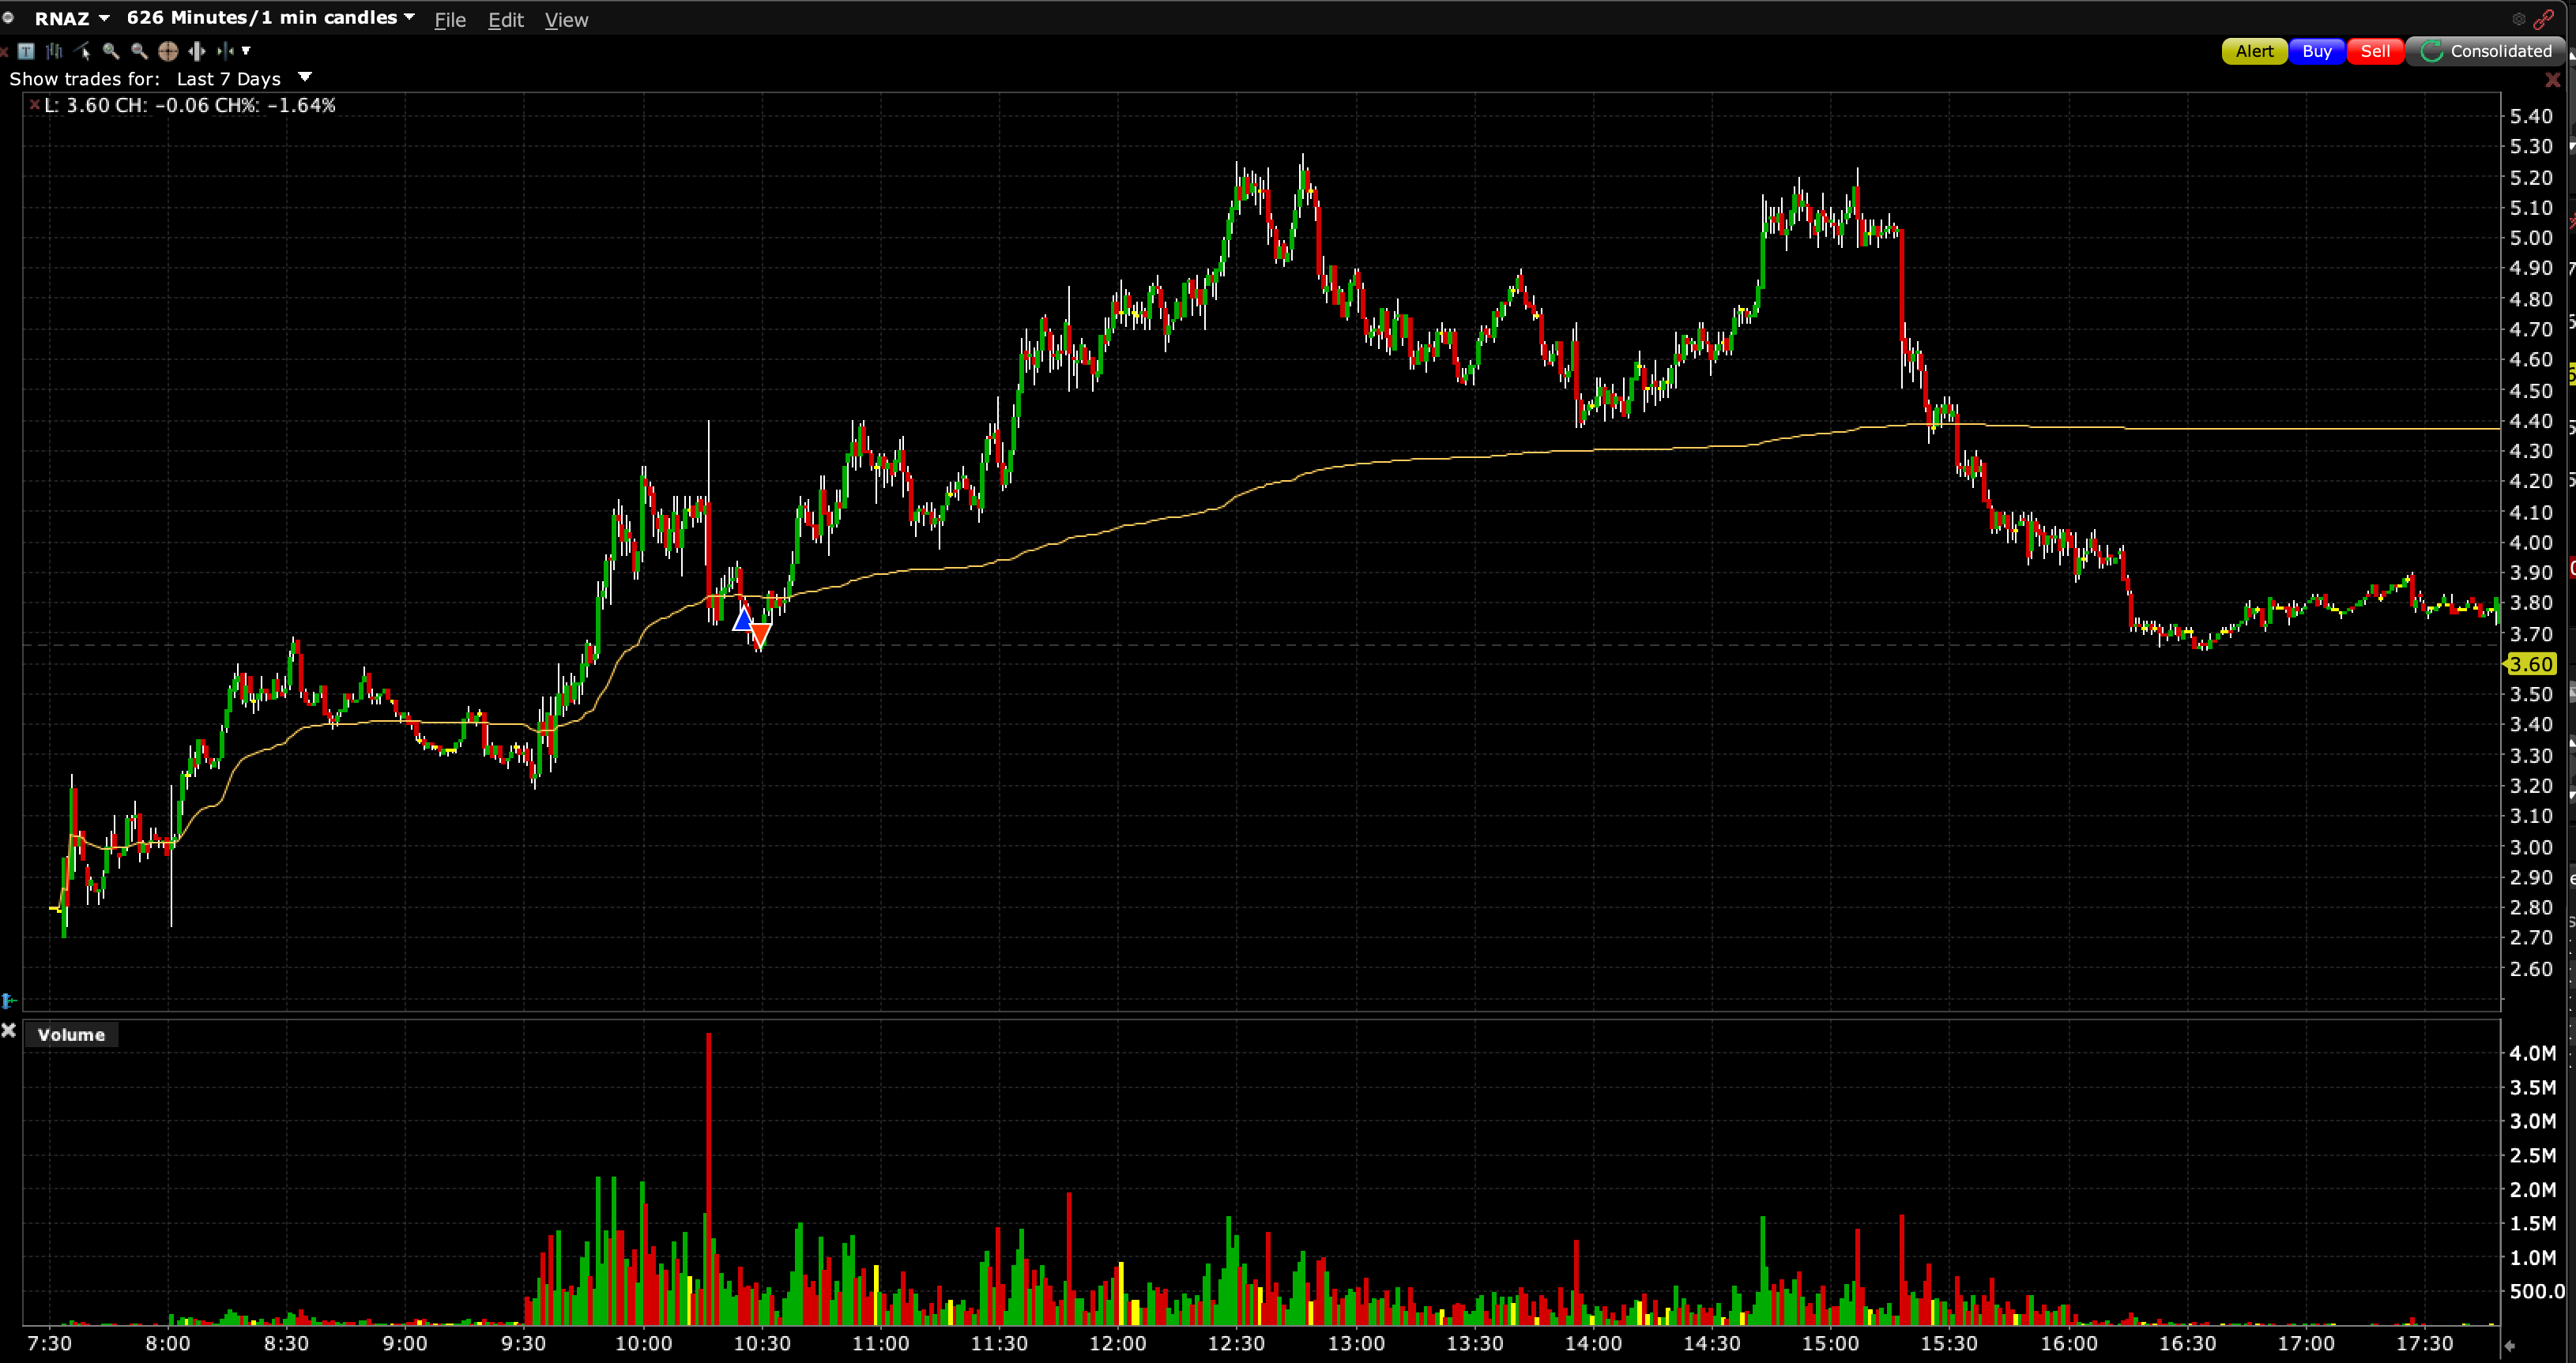Click the candlestick chart type icon
2576x1363 pixels.
point(54,51)
